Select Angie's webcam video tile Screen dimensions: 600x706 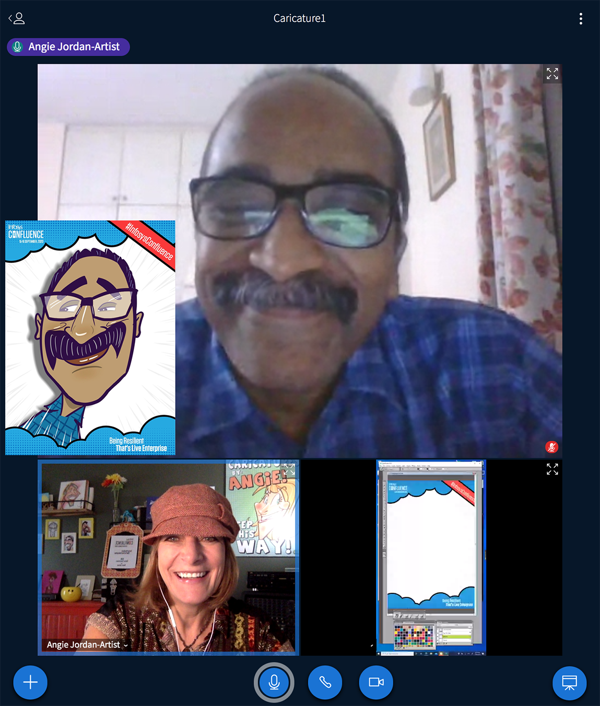coord(168,558)
